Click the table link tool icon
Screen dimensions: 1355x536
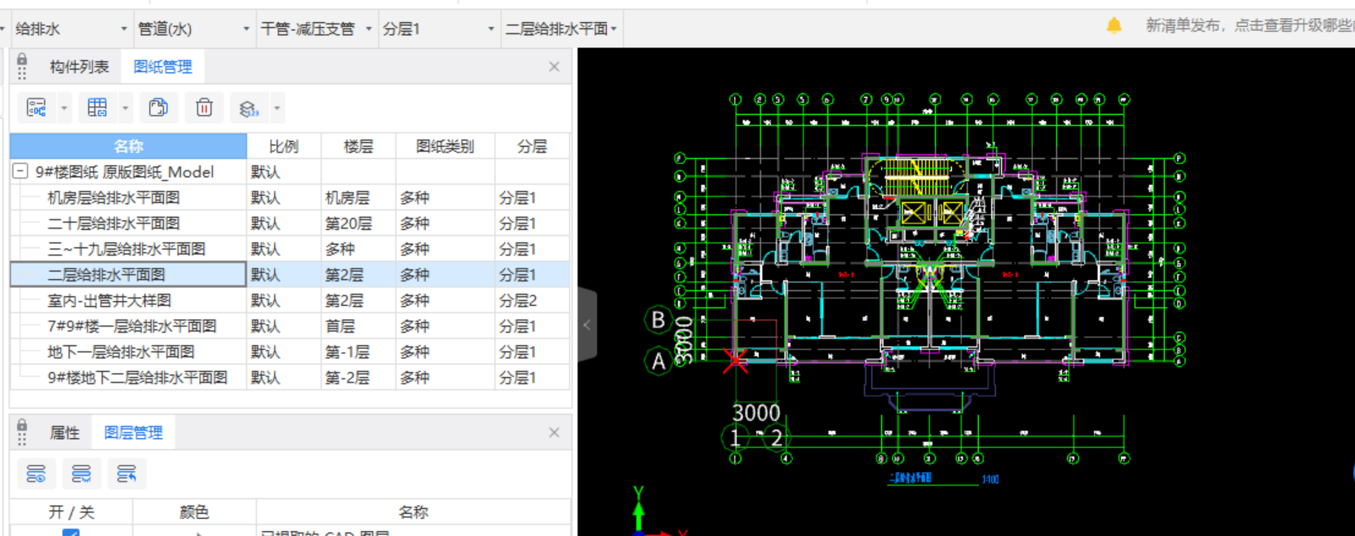point(97,108)
